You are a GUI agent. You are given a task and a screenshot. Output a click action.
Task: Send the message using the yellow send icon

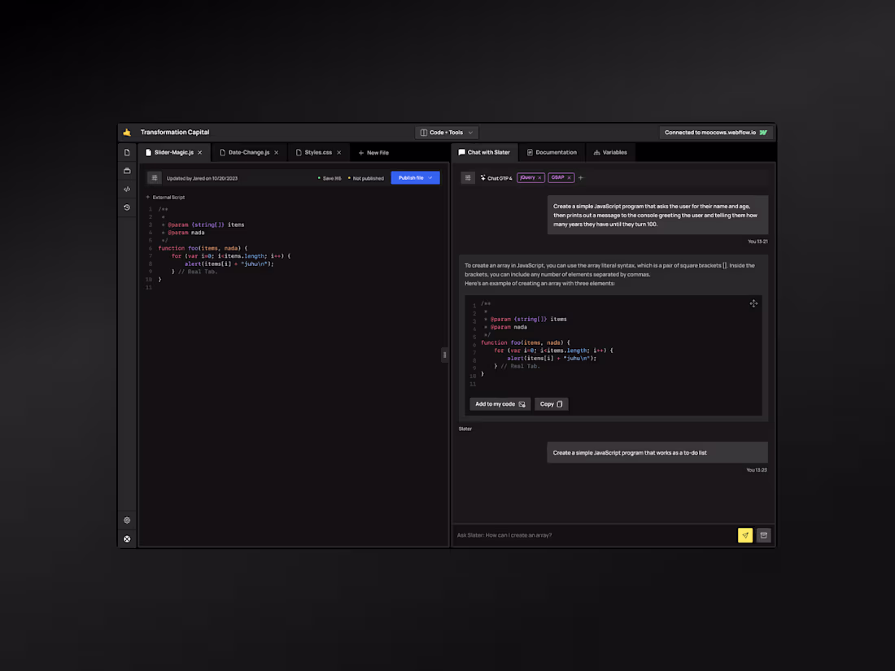pos(745,535)
